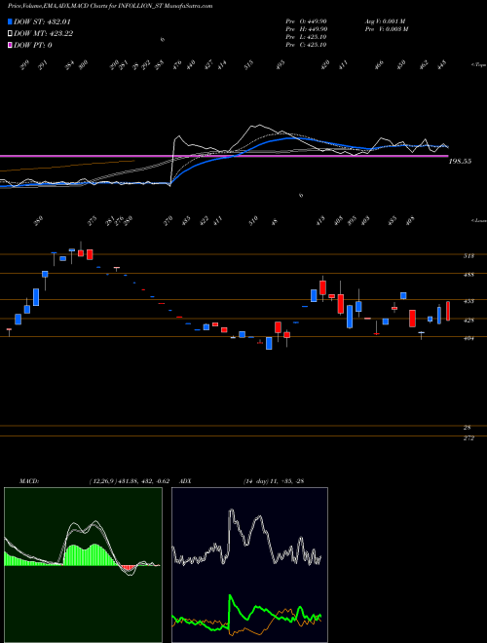Viewport: 487px width, 643px height.
Task: Click the 510 low value label
Action: pyautogui.click(x=253, y=221)
